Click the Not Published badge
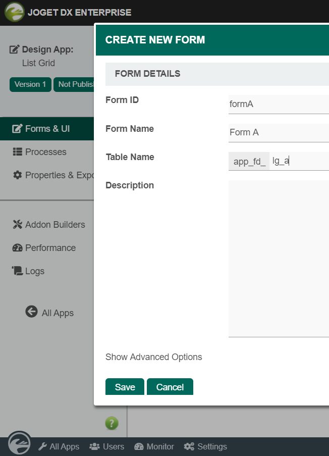329x456 pixels. pyautogui.click(x=74, y=84)
